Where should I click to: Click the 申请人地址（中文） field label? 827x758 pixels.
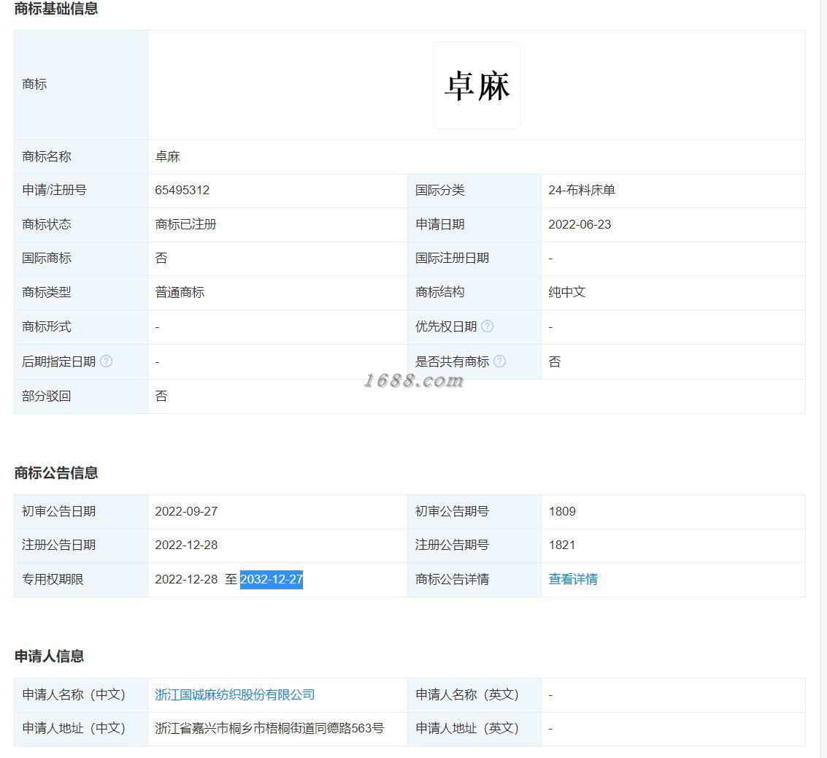point(74,729)
